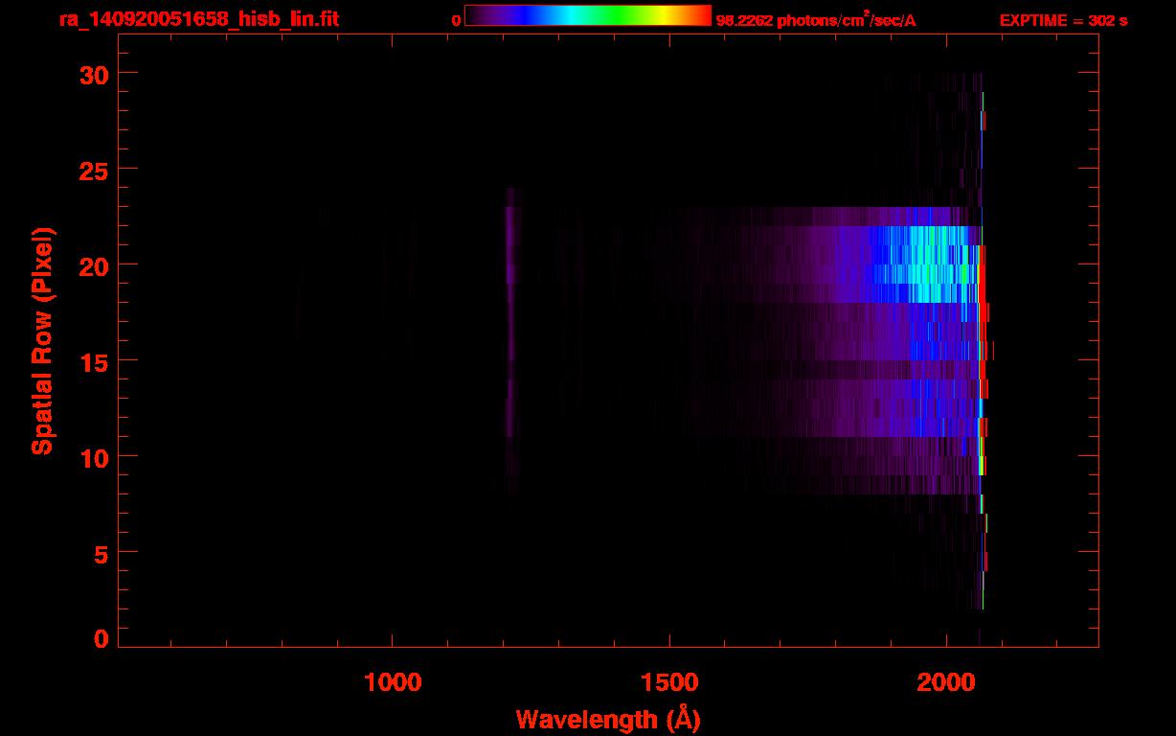
Task: Click the 2000 wavelength tick label
Action: point(946,682)
